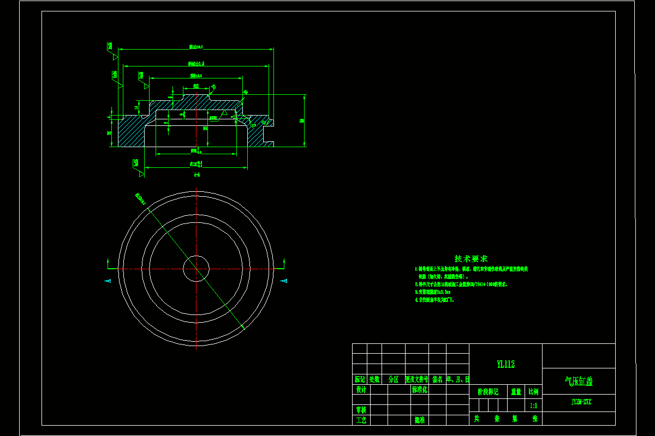Click technical requirement line 2 text

[x=461, y=284]
